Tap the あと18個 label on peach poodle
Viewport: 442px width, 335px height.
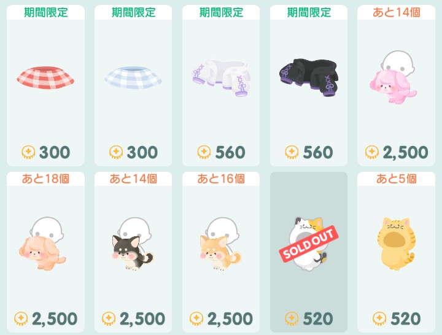coord(45,179)
